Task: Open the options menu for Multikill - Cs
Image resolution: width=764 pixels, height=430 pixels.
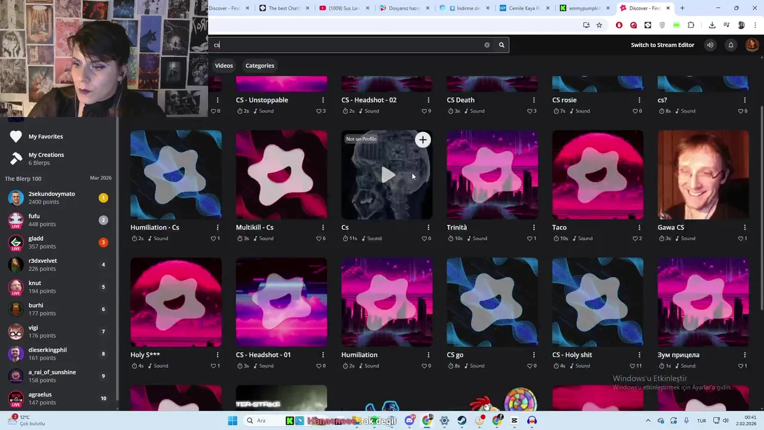Action: click(x=323, y=228)
